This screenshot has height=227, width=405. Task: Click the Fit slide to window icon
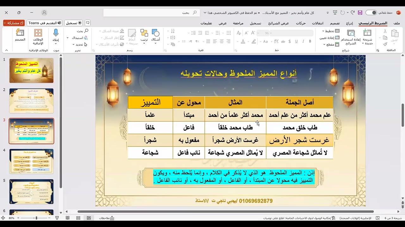point(3,218)
